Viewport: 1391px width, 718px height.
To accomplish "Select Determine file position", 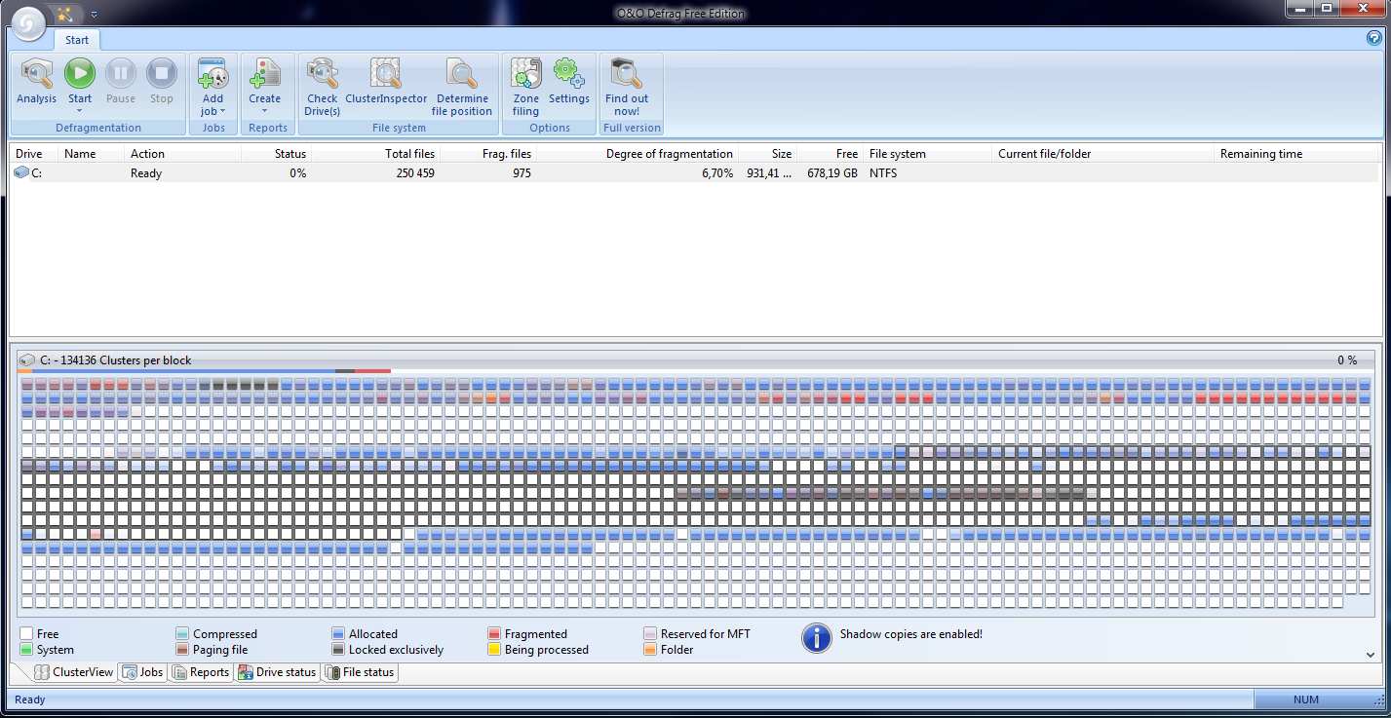I will 462,88.
